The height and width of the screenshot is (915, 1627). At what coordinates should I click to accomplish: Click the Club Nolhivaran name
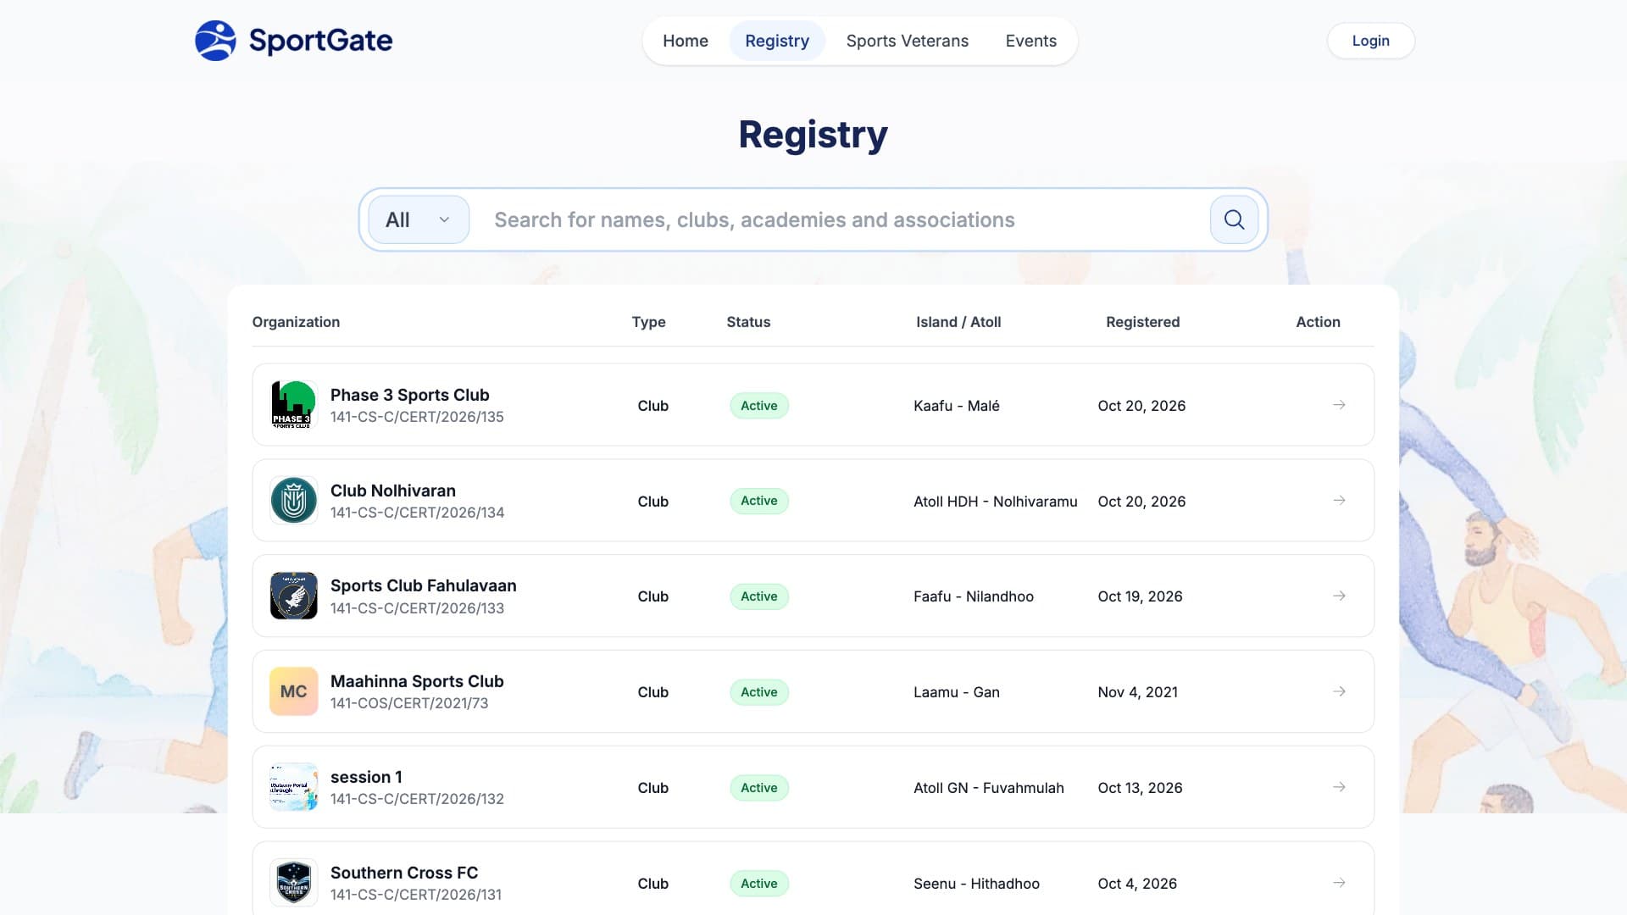click(392, 491)
